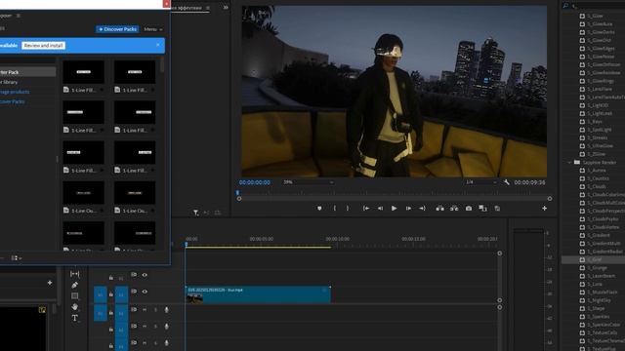Viewport: 625px width, 351px height.
Task: Click the Extract button
Action: 454,208
